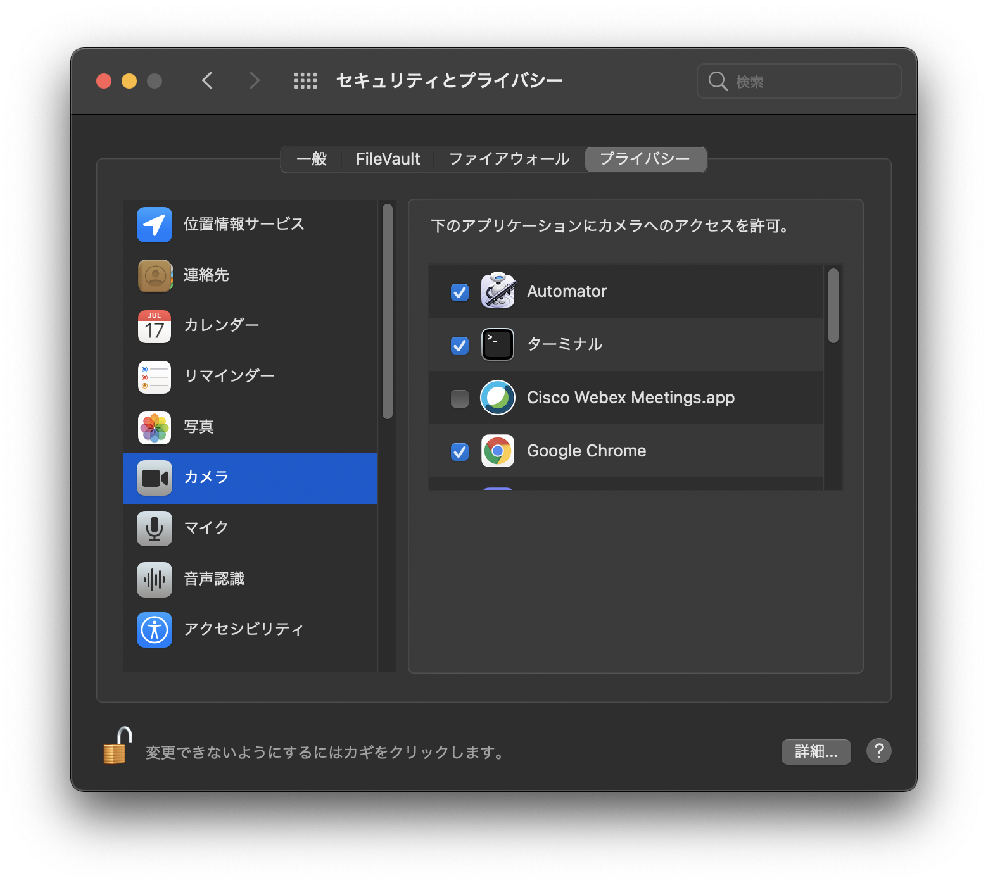Click the Google Chrome app icon
The image size is (988, 885).
(498, 451)
